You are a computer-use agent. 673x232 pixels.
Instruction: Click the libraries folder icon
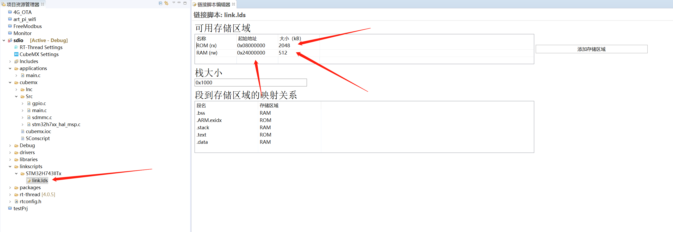[x=16, y=160]
